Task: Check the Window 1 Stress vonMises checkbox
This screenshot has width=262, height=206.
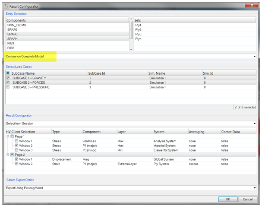Action: click(16, 141)
